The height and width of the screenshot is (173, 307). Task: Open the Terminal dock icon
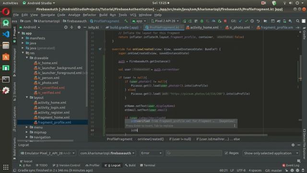point(6,79)
